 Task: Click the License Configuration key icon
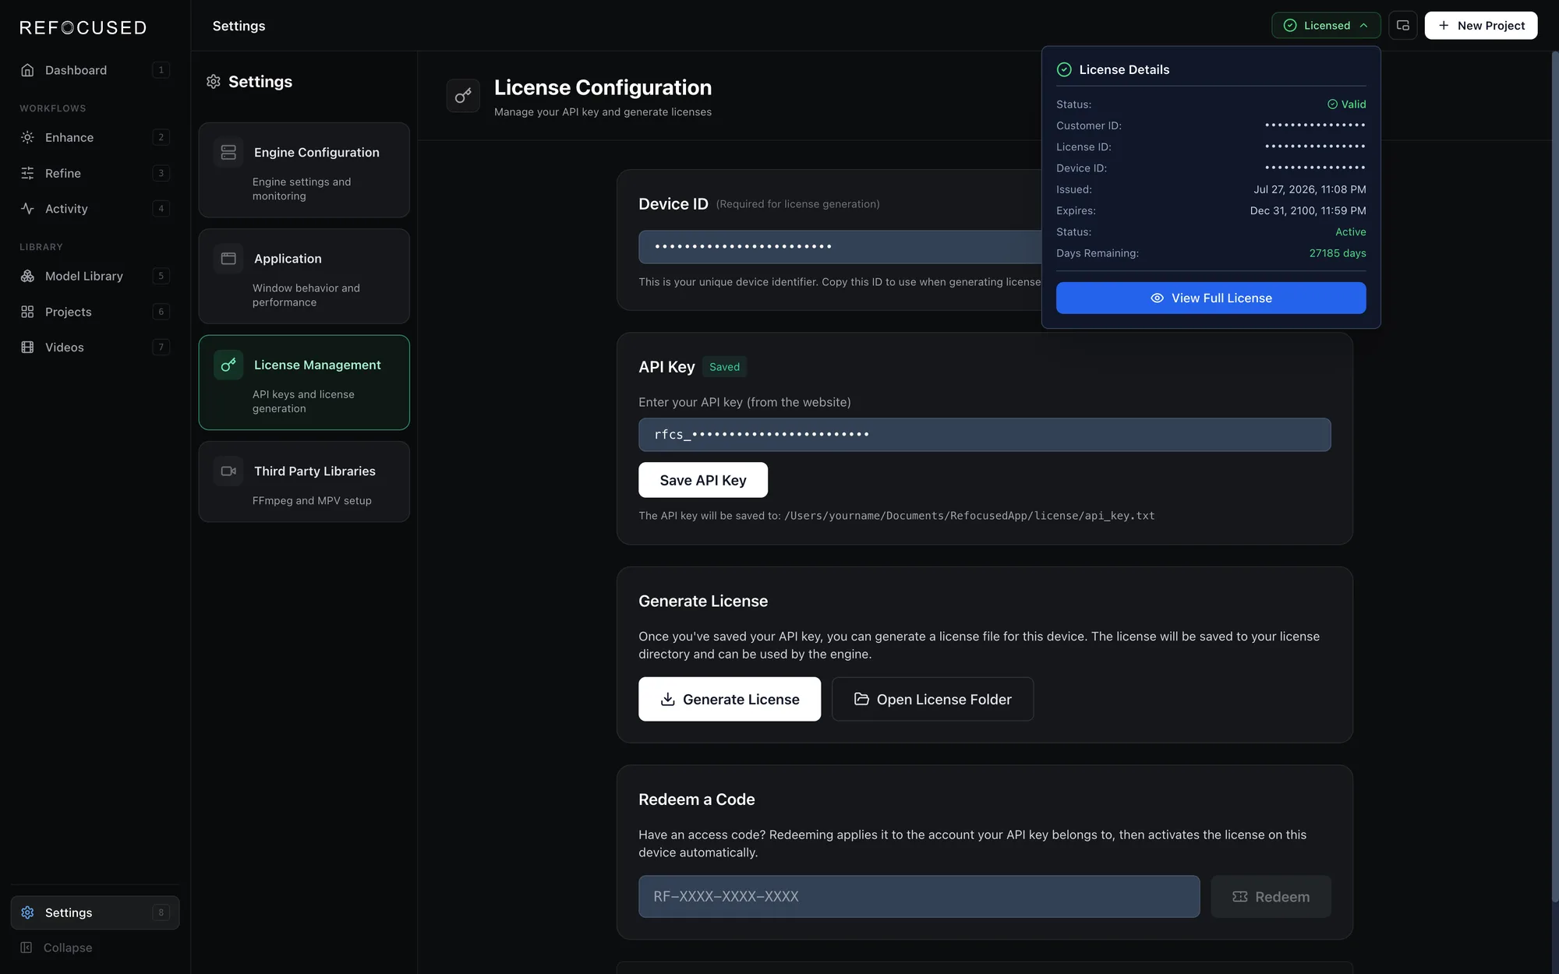coord(463,96)
